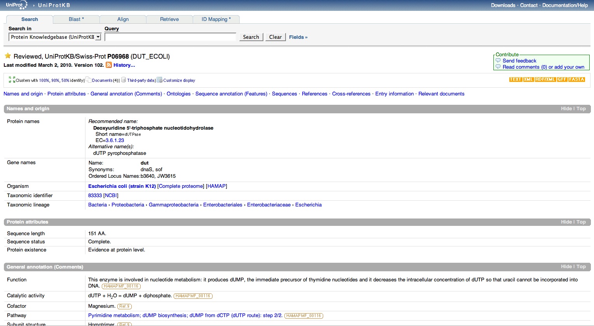This screenshot has height=326, width=594.
Task: Switch to the Blast tab
Action: [x=76, y=19]
